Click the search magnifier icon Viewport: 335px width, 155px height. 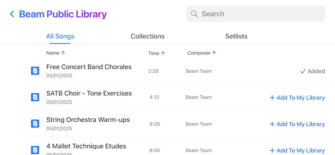tap(194, 14)
